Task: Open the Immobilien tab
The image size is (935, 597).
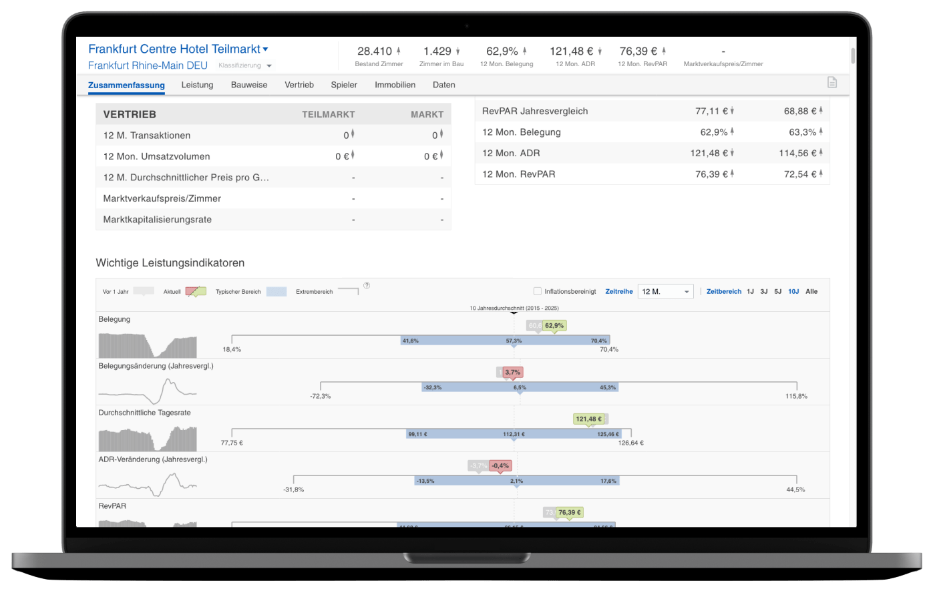Action: [395, 85]
